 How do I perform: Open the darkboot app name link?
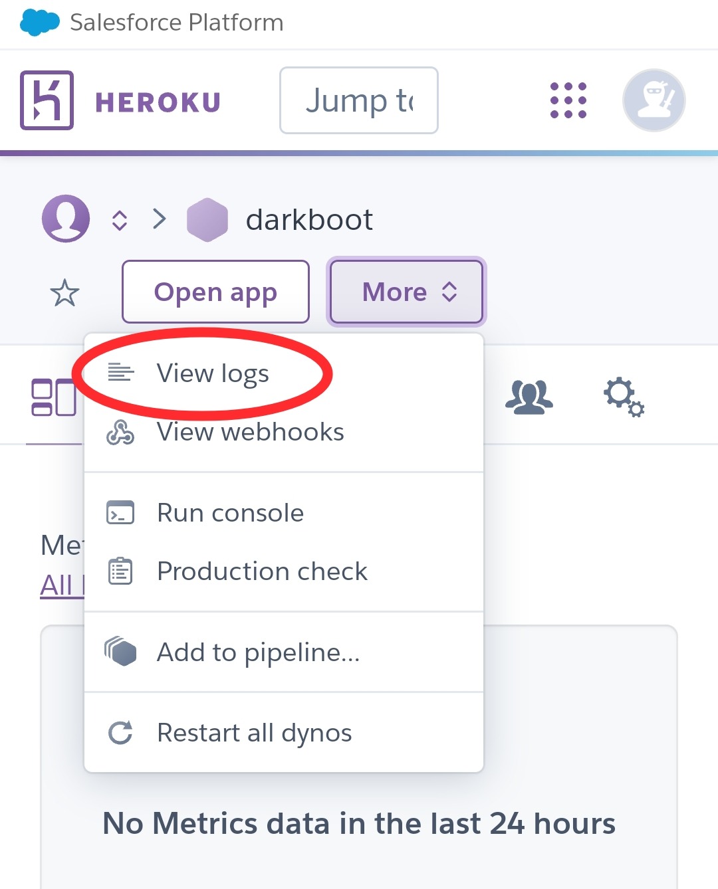click(x=309, y=220)
